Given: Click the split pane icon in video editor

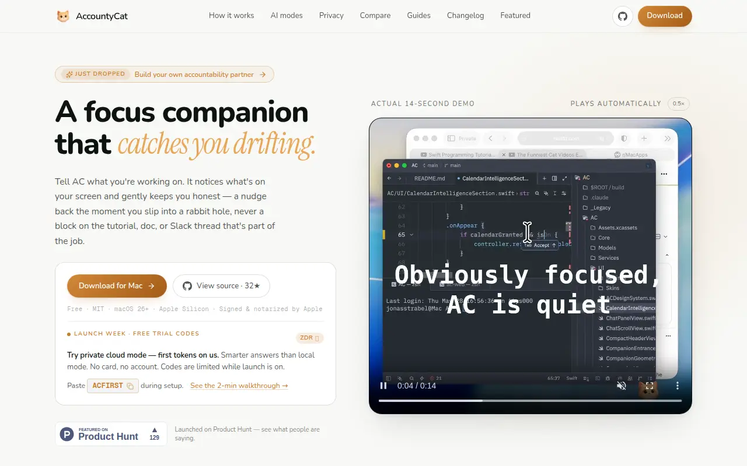Looking at the screenshot, I should coord(554,178).
